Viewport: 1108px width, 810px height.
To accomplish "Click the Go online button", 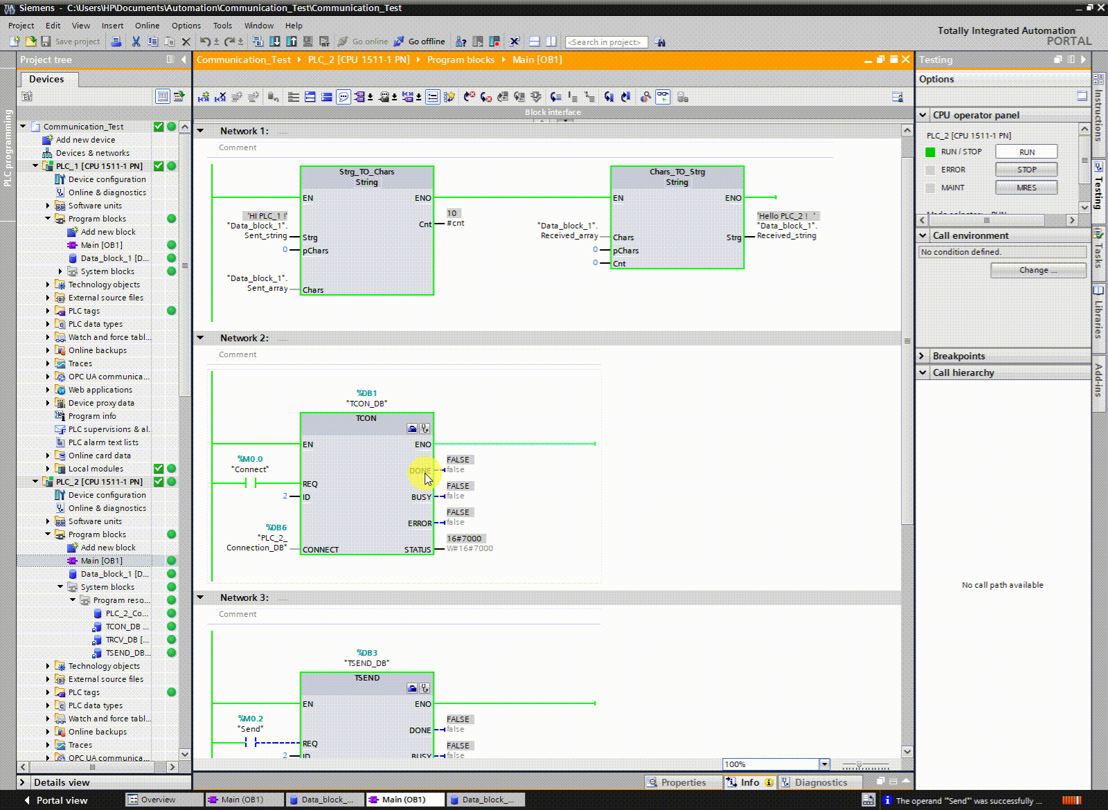I will 363,42.
